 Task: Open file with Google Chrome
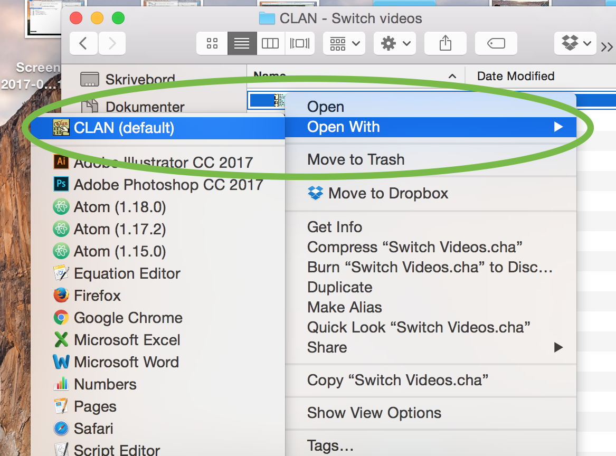coord(158,318)
